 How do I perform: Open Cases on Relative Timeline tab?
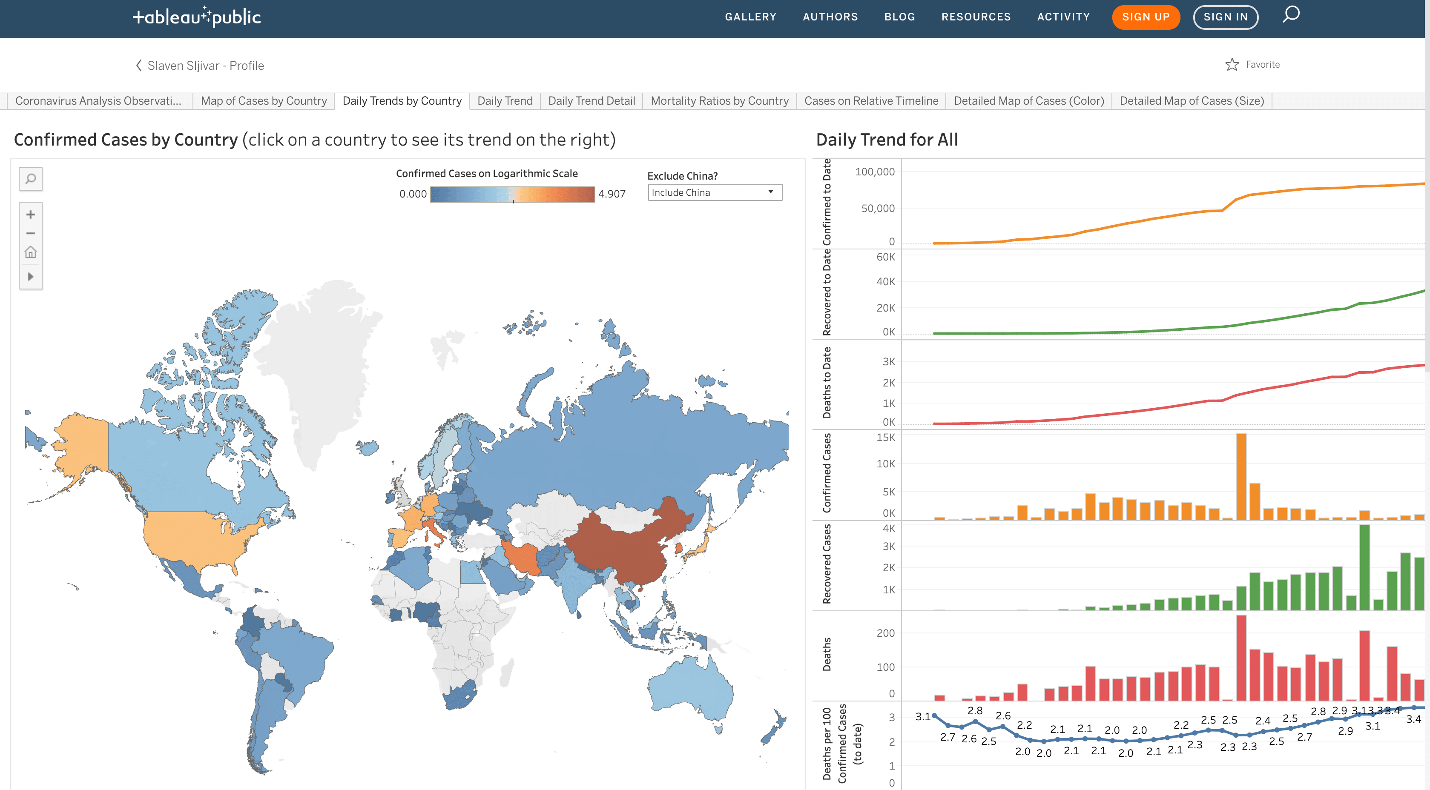click(x=871, y=101)
